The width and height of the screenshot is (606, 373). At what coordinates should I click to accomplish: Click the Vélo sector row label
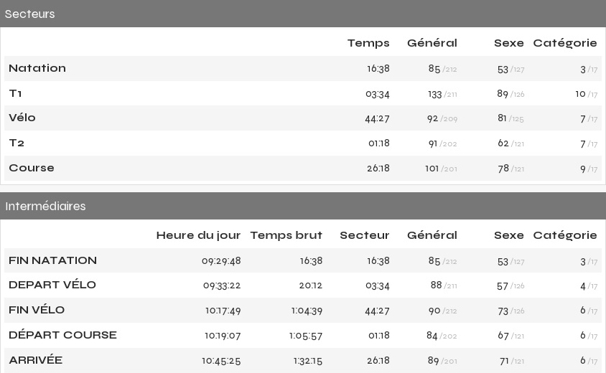click(x=22, y=118)
